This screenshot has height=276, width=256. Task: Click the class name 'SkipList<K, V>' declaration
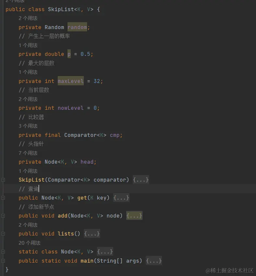coord(71,9)
